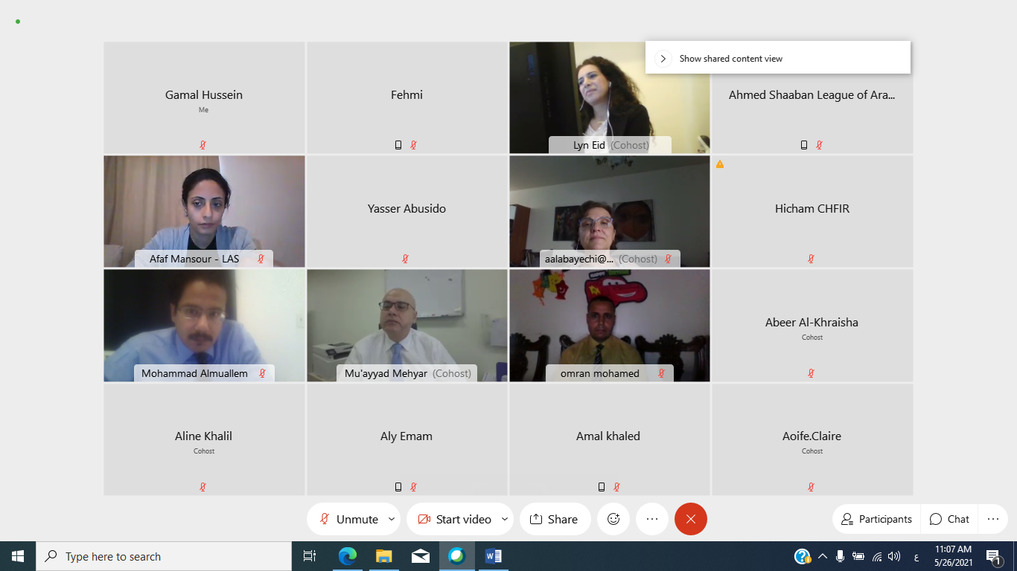The height and width of the screenshot is (571, 1017).
Task: Click the muted mic icon beside omran mohamed
Action: [661, 373]
